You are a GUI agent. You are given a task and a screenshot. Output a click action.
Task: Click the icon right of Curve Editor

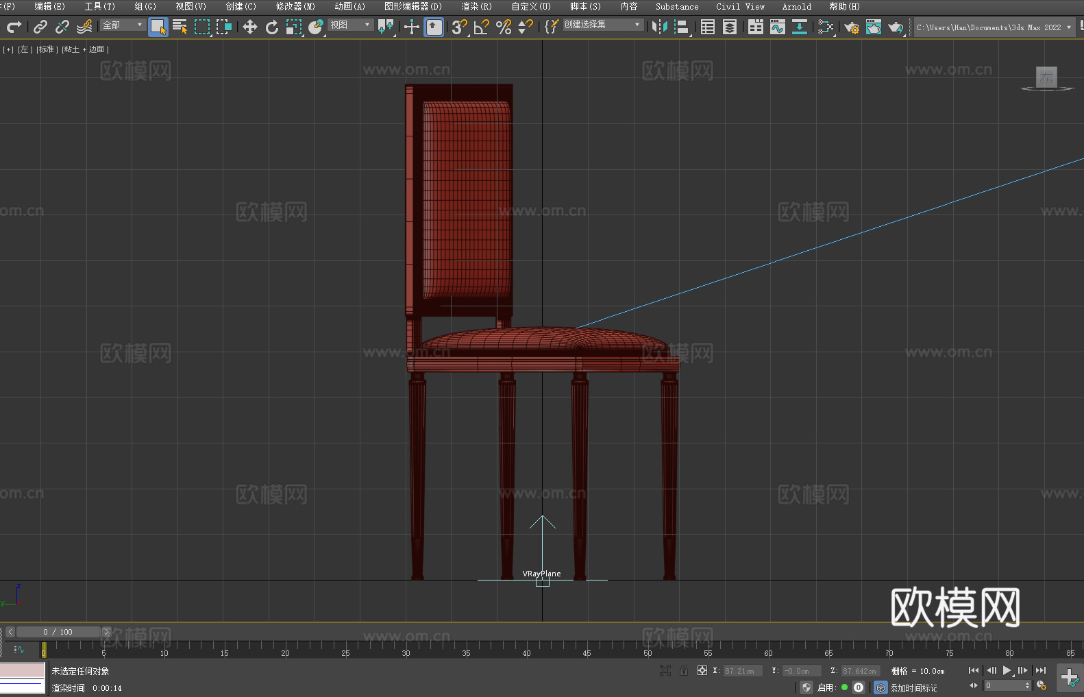(800, 27)
